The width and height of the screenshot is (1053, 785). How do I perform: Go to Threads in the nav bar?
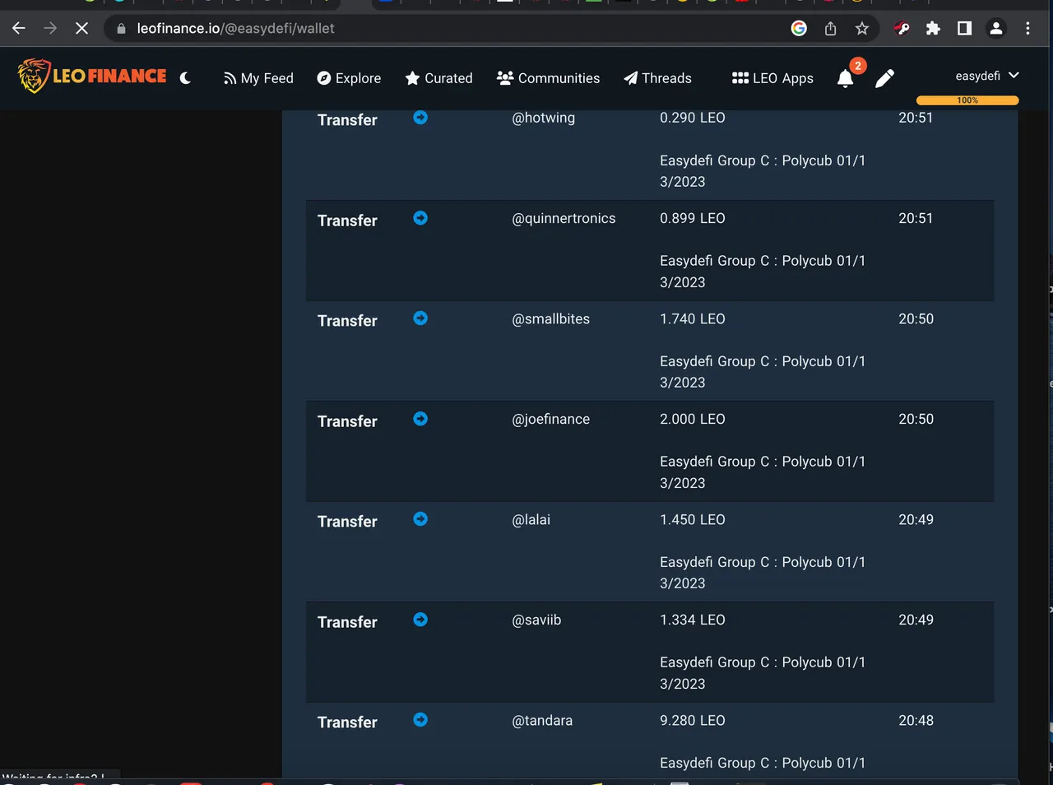tap(658, 78)
